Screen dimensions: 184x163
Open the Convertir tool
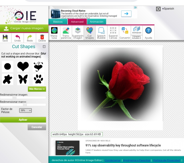[125, 32]
